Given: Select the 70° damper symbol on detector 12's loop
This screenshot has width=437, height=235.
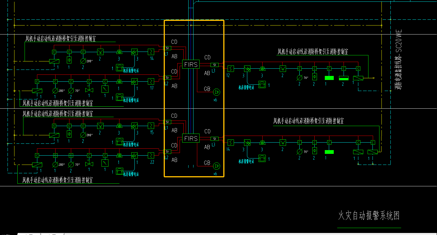Looking at the screenshot, I should pyautogui.click(x=300, y=78).
